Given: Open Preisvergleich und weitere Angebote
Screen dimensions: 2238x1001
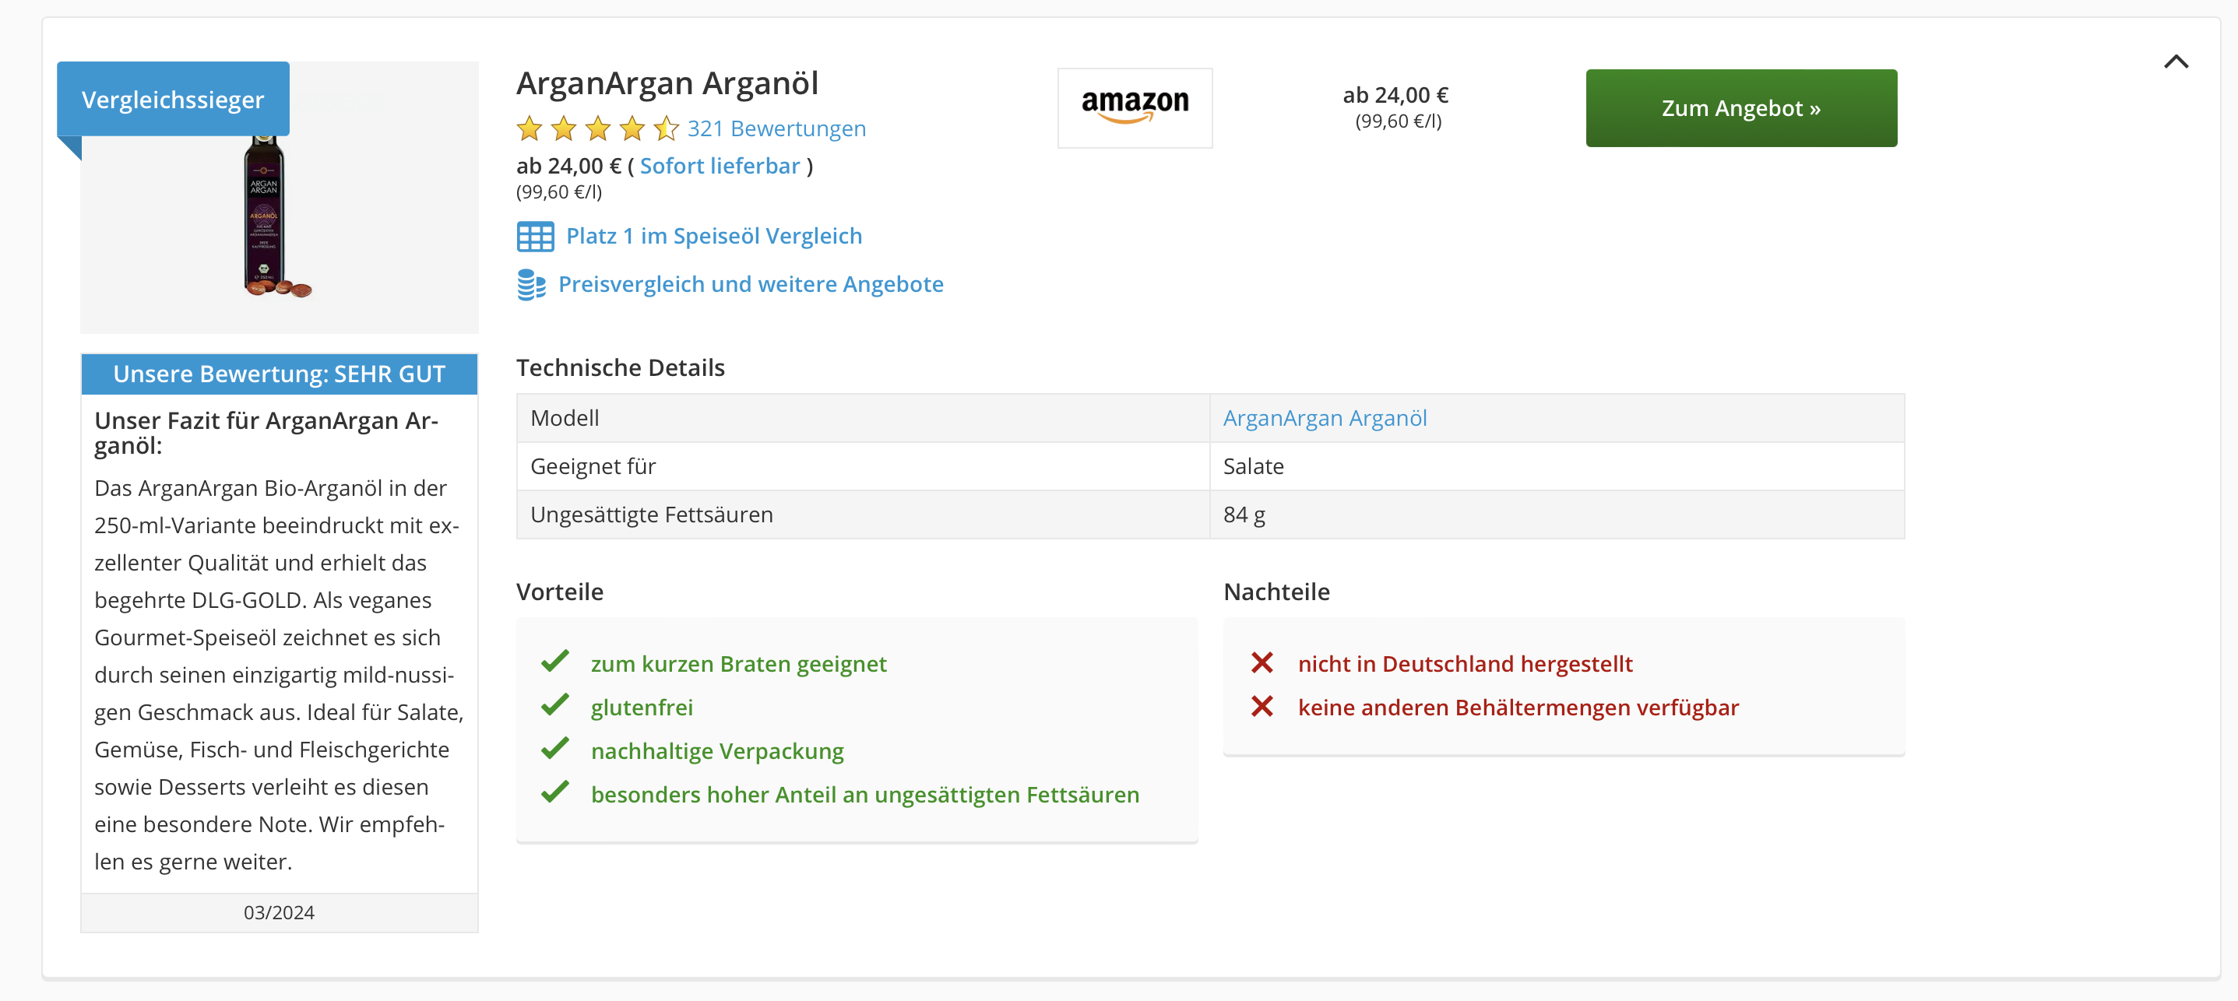Looking at the screenshot, I should [x=751, y=284].
